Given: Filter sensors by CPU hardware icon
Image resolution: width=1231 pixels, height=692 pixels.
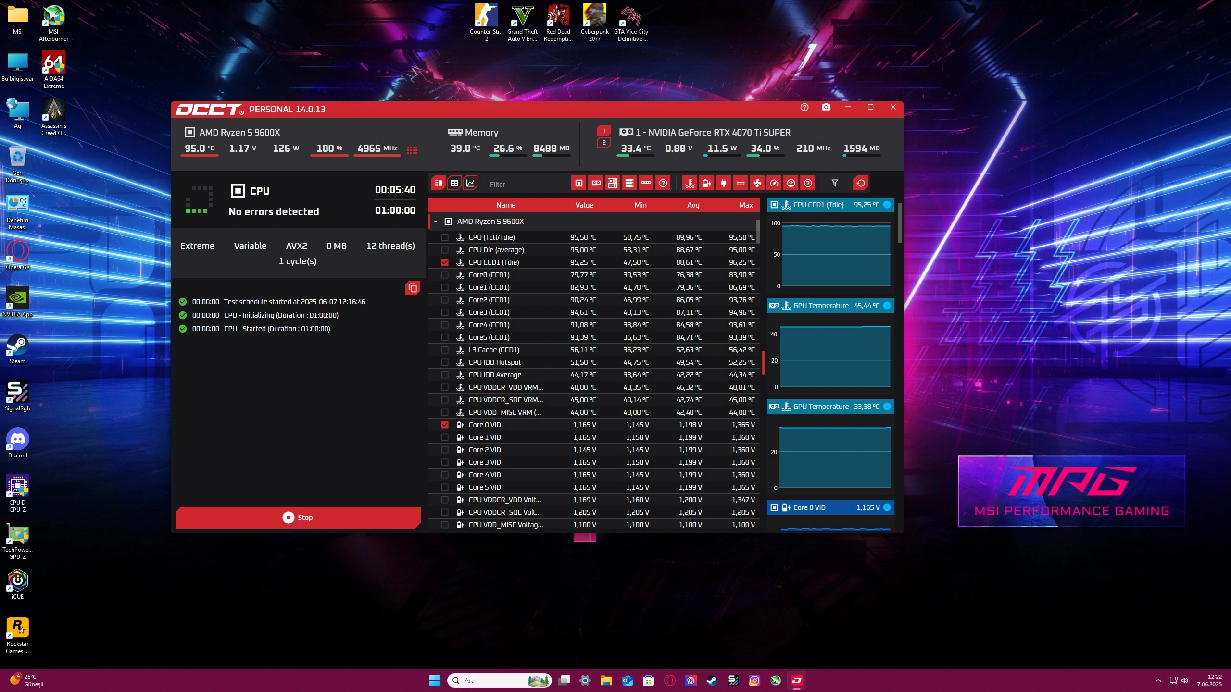Looking at the screenshot, I should pos(579,183).
